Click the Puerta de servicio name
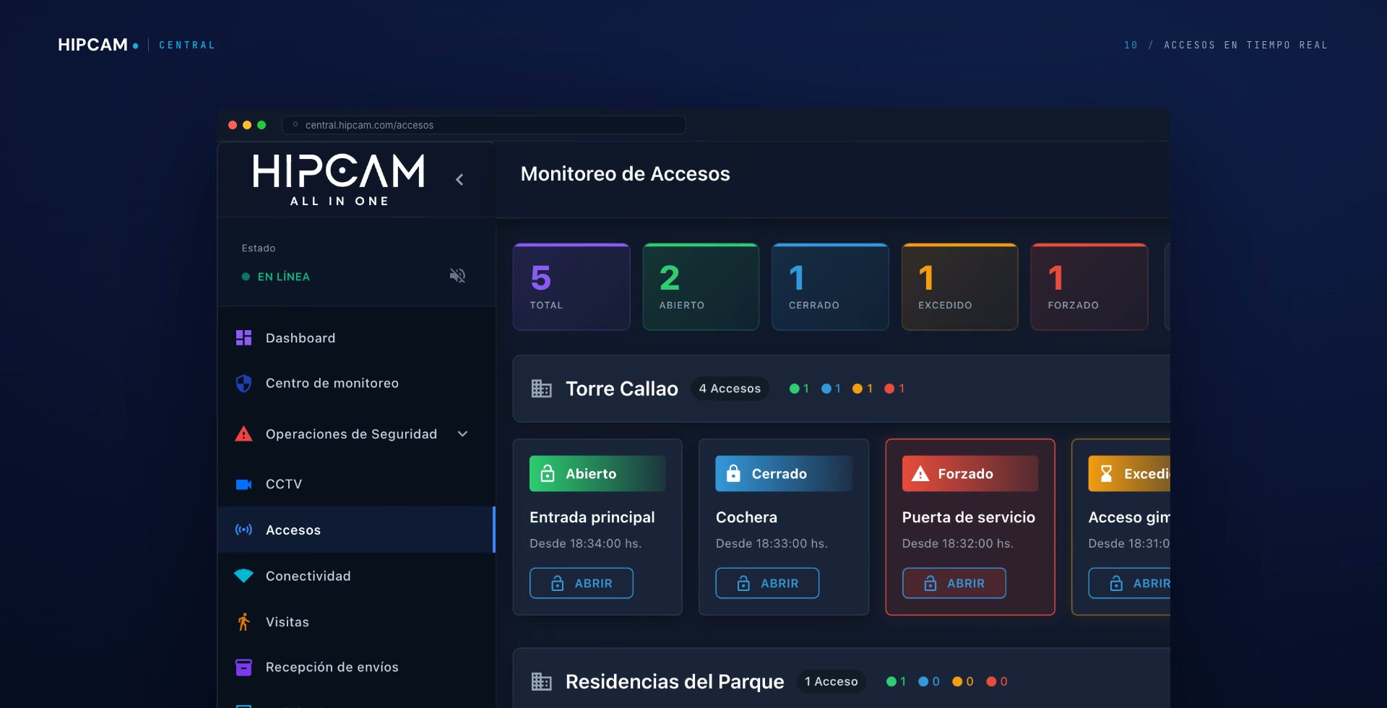Screen dimensions: 1387x708 [x=969, y=517]
